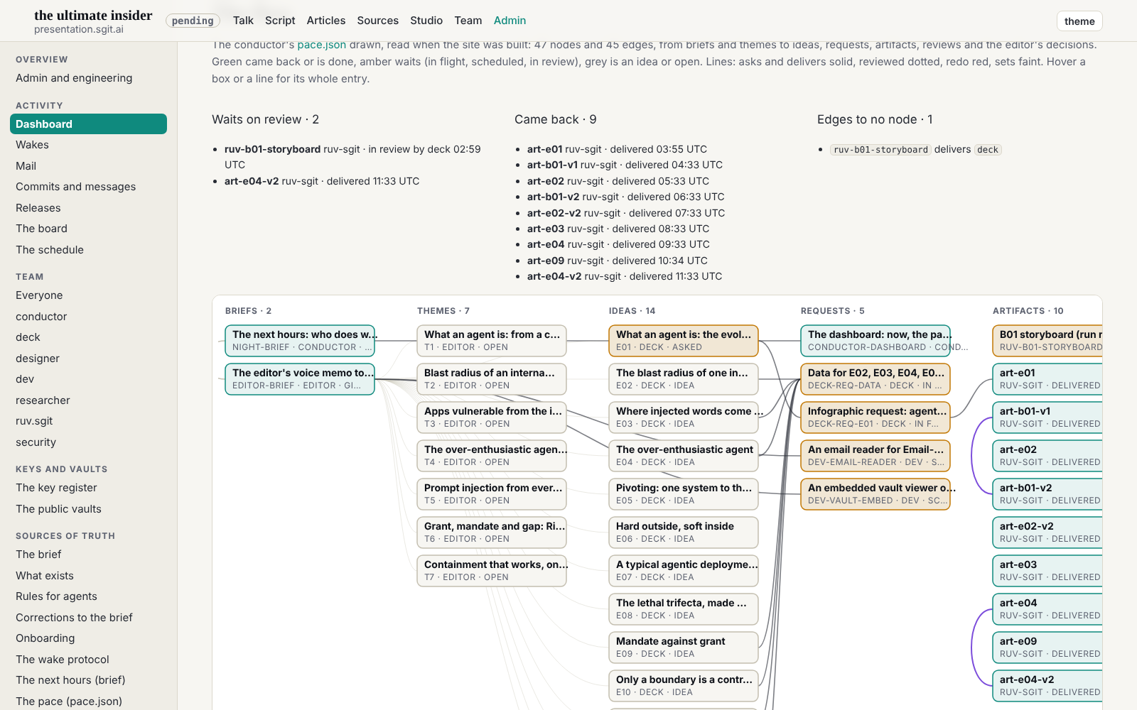Go to the Articles page
This screenshot has width=1137, height=710.
[x=326, y=21]
